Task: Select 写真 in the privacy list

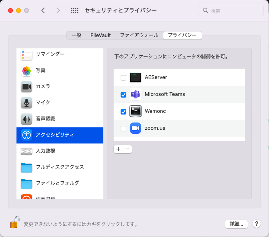Action: pyautogui.click(x=60, y=71)
